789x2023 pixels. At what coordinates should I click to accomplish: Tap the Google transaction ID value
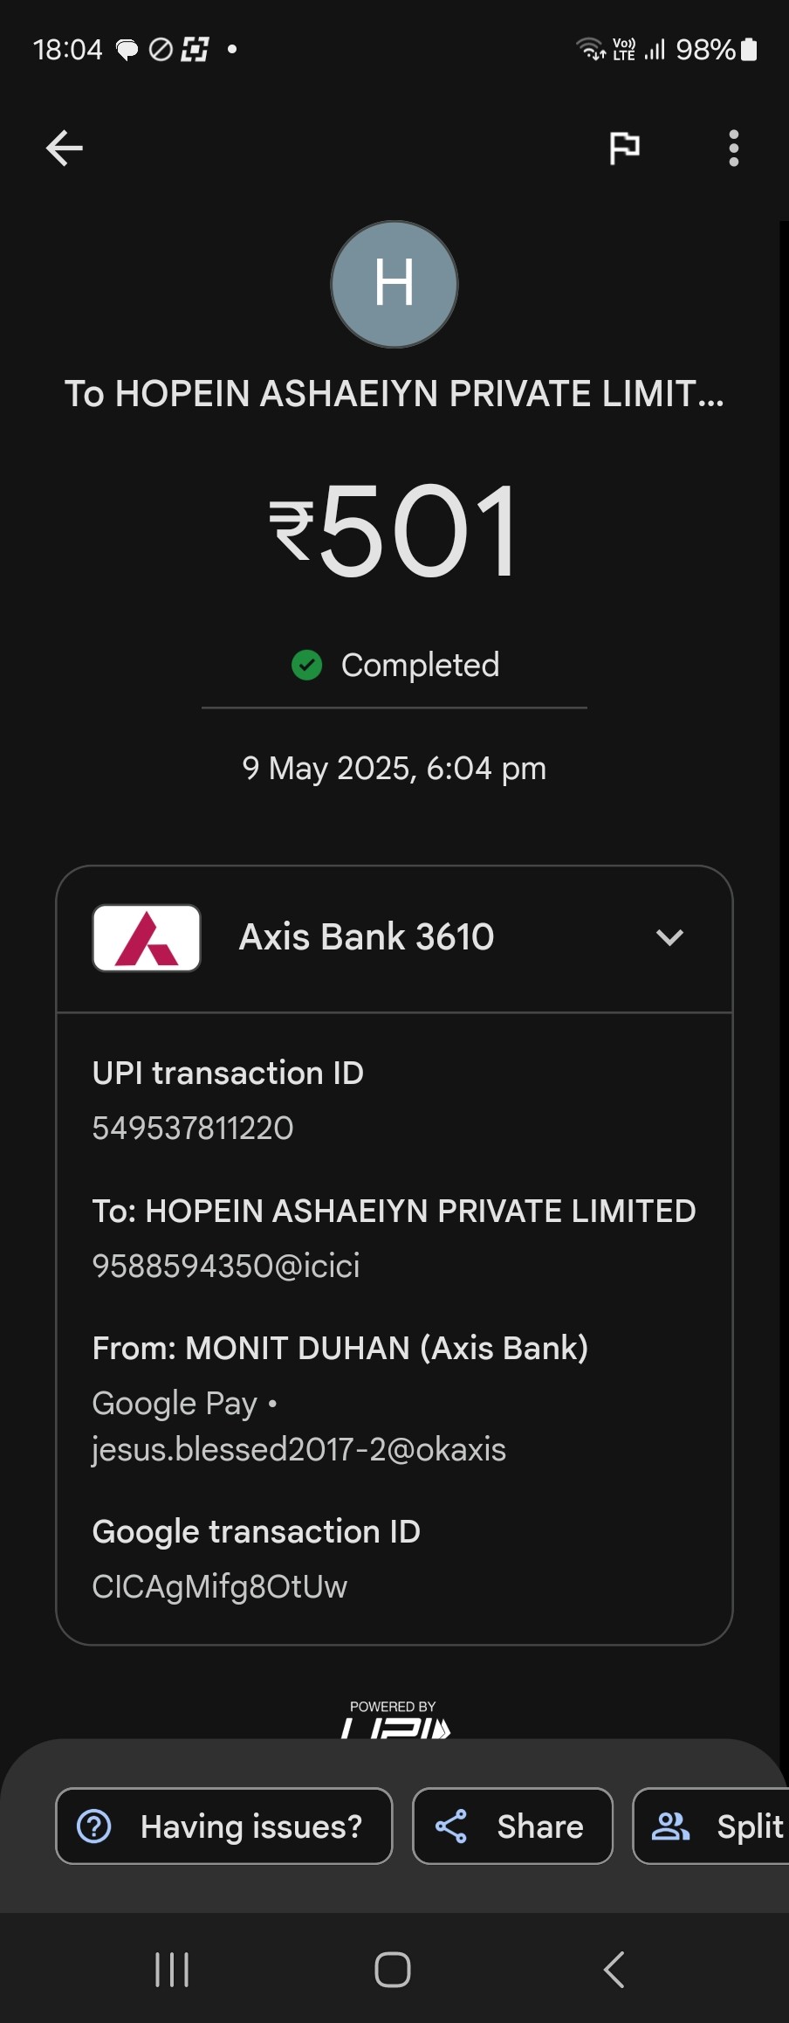pyautogui.click(x=220, y=1586)
